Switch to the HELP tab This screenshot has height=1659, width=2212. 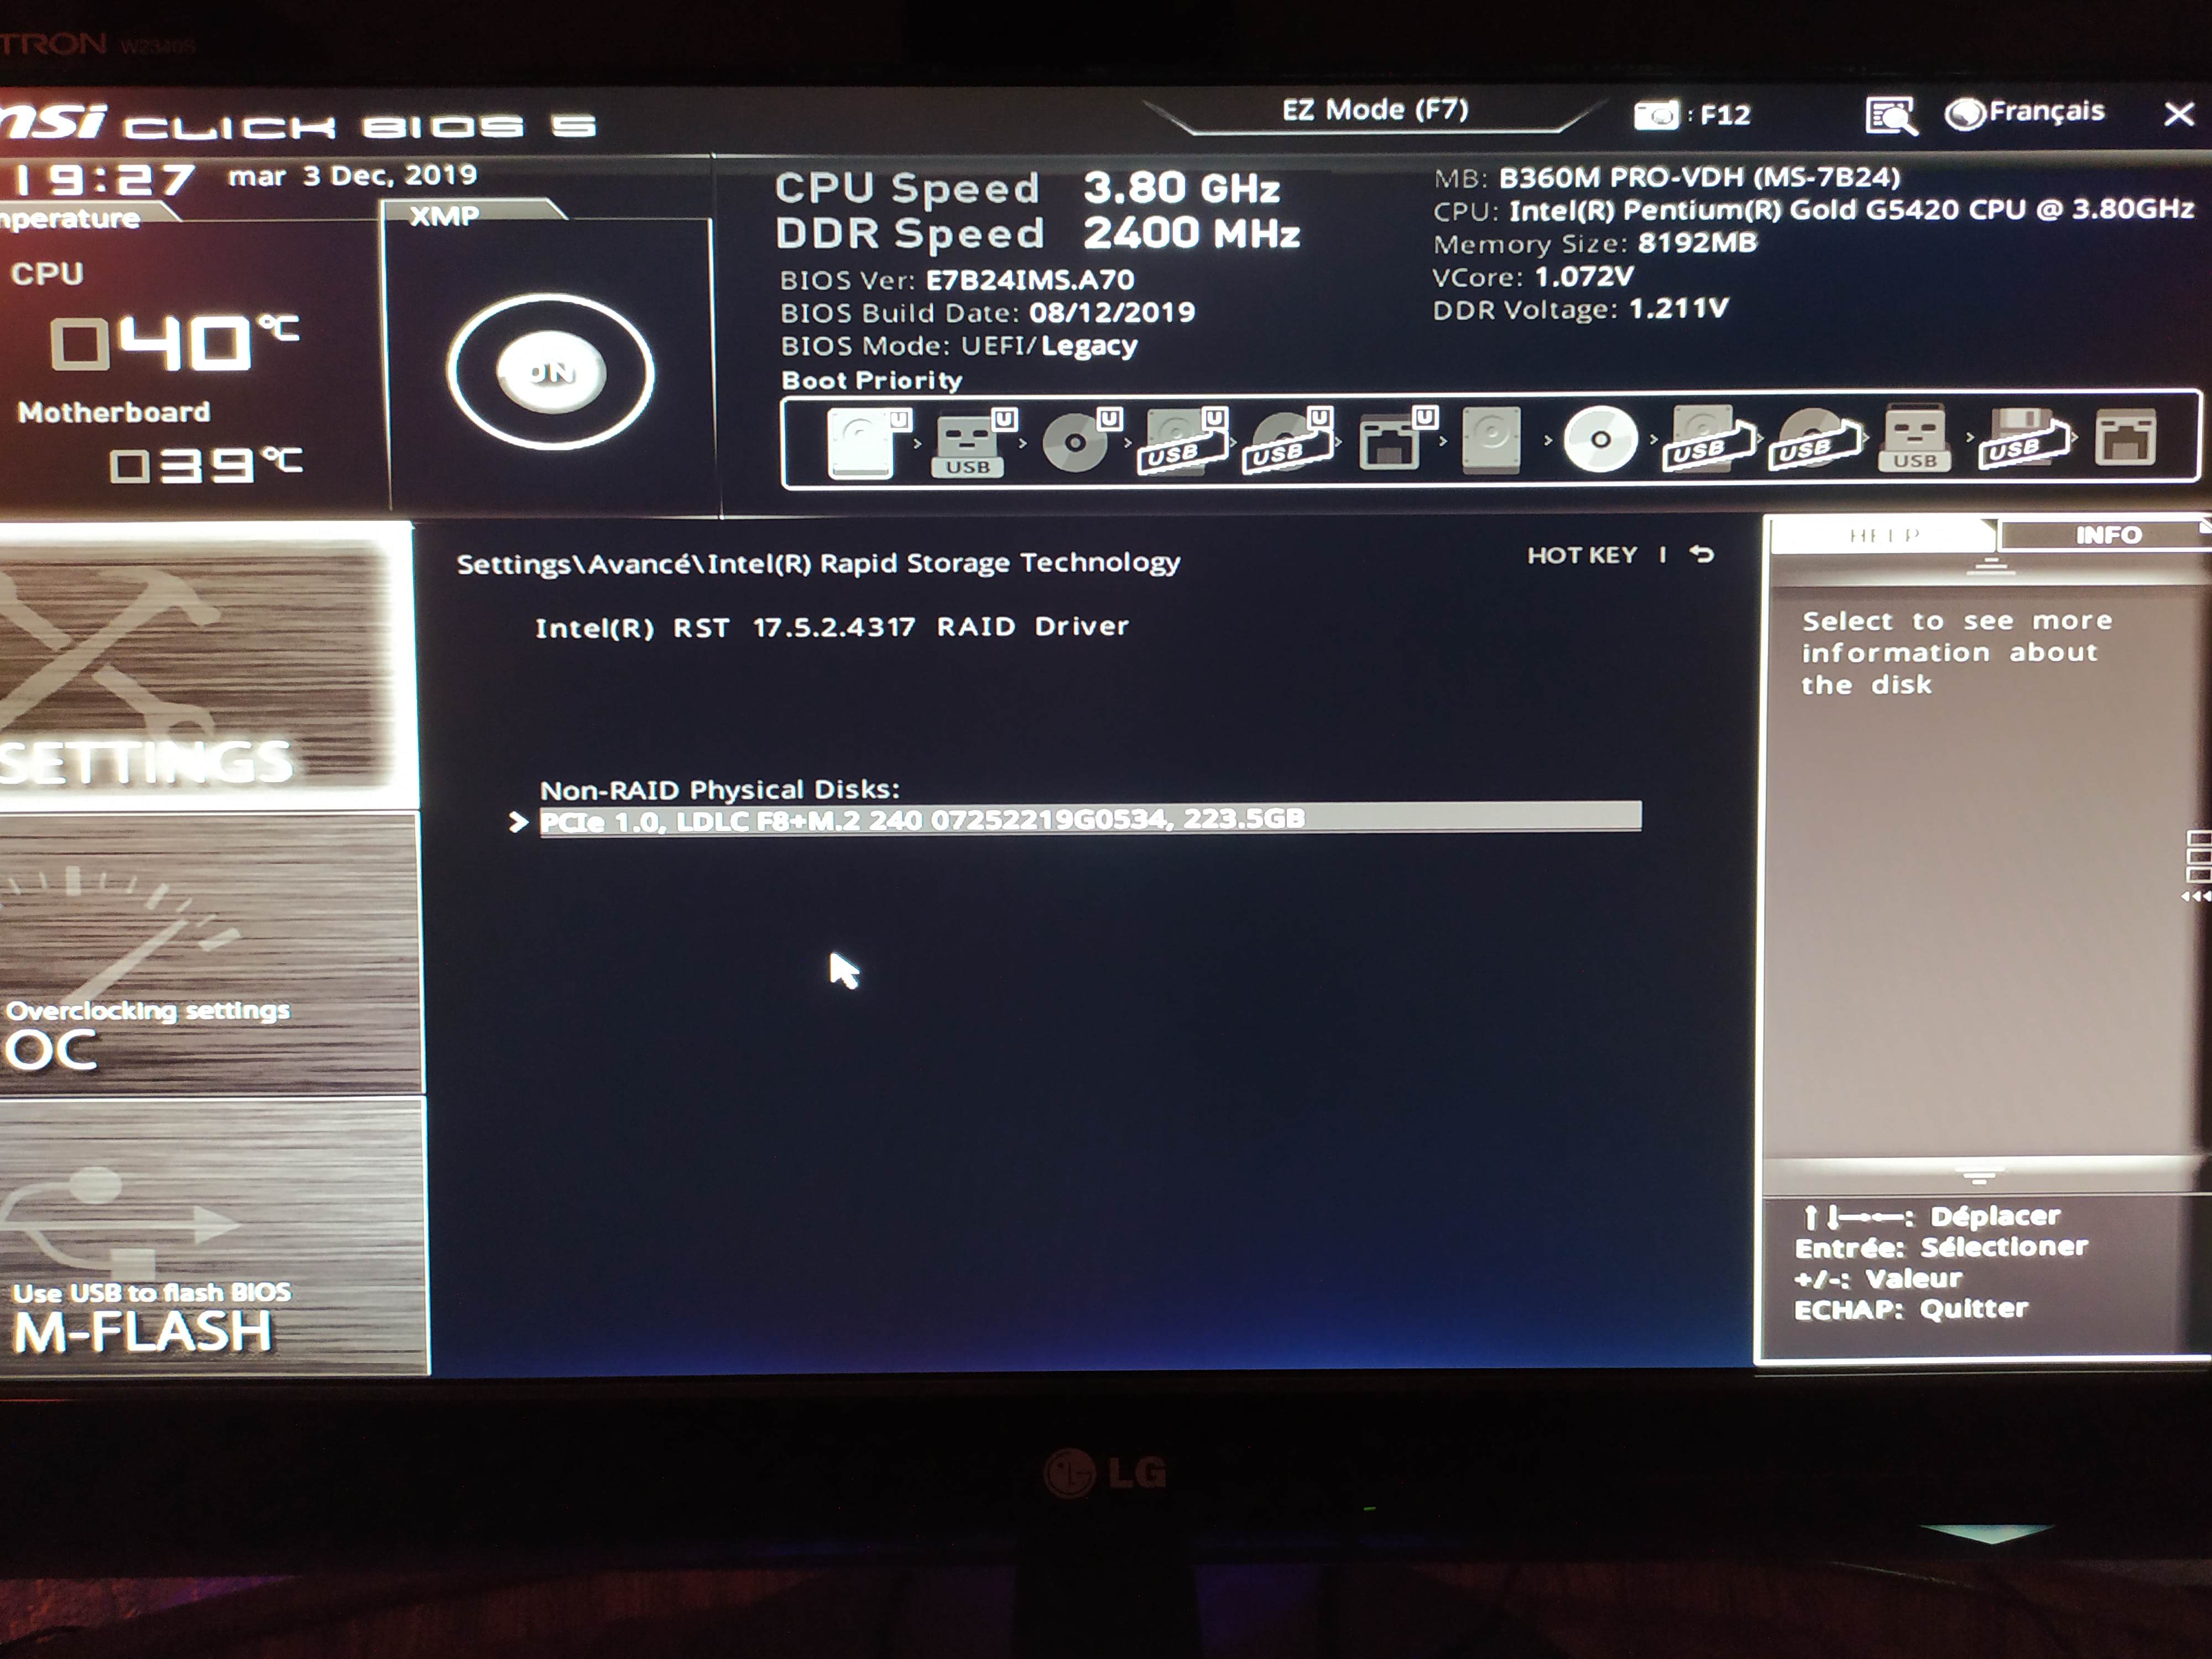[x=1884, y=536]
